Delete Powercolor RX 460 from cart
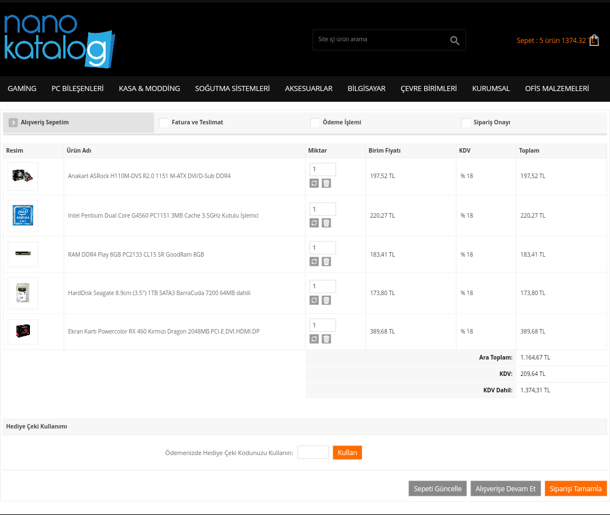The width and height of the screenshot is (610, 515). tap(326, 339)
